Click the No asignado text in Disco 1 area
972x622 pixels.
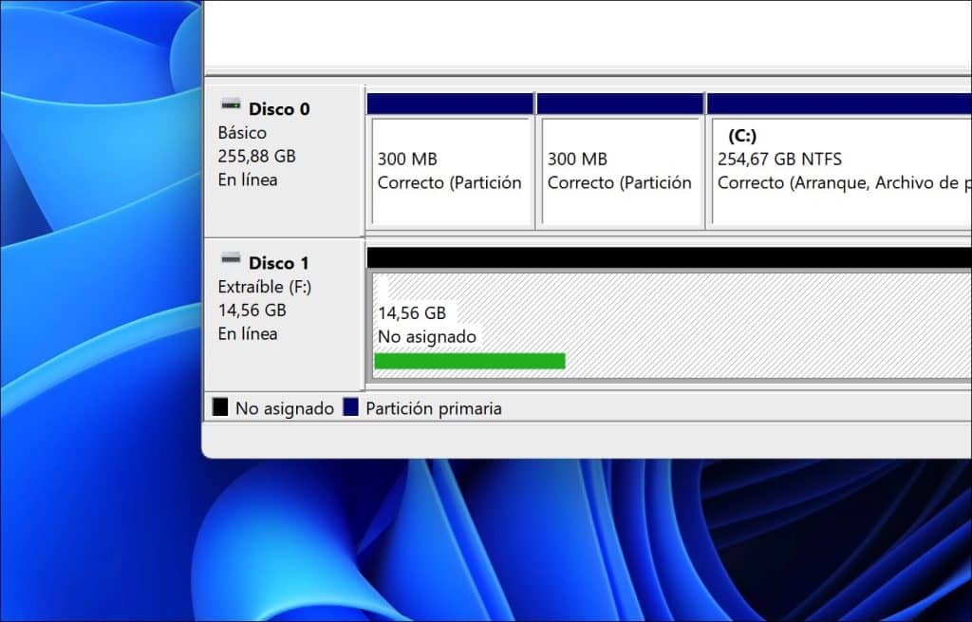tap(427, 337)
